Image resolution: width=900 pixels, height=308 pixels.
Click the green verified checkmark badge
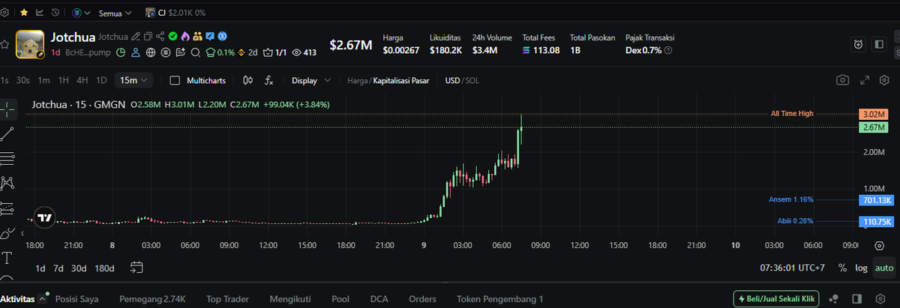[172, 36]
